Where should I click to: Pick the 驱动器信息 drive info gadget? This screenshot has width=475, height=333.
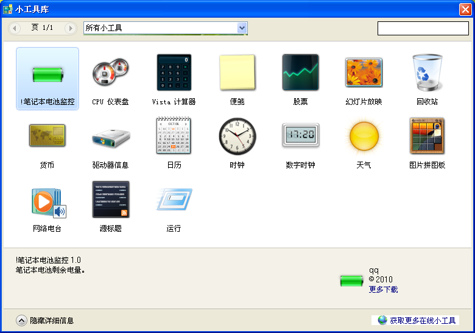(x=110, y=137)
